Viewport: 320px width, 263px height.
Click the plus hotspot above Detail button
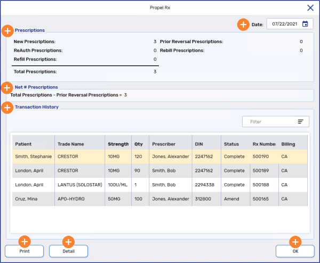68,241
